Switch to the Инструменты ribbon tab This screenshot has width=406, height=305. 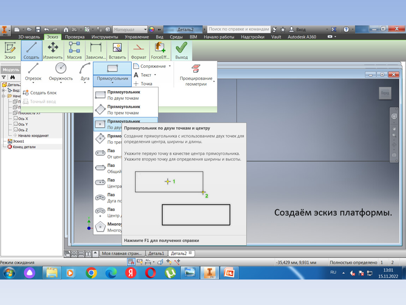pyautogui.click(x=105, y=37)
